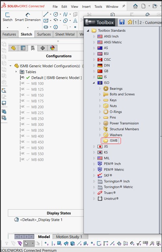Viewport: 162px width, 252px height.
Task: Select the Nuts folder
Action: (x=113, y=106)
